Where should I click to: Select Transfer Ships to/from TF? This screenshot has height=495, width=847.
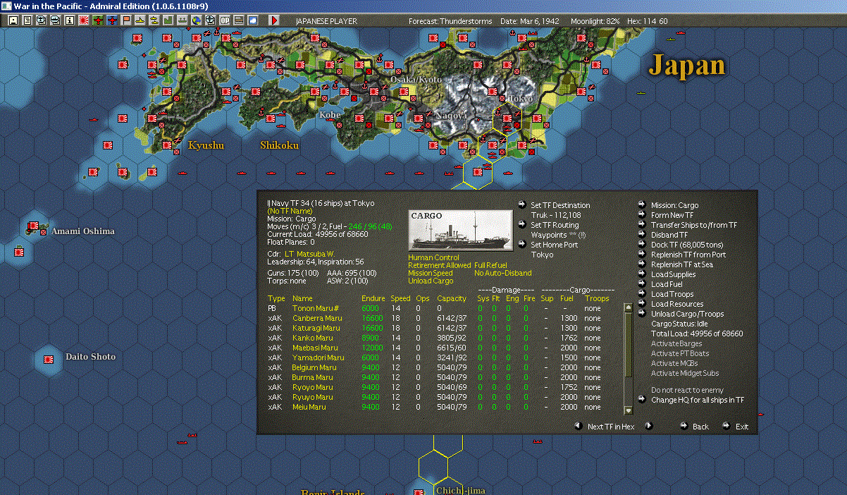click(694, 225)
